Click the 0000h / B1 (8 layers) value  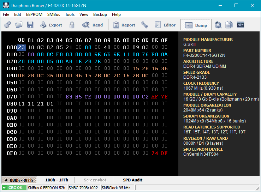(x=203, y=143)
